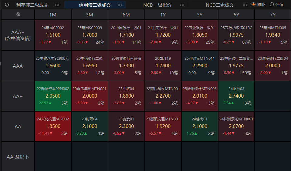Open the 20浦发银行二级04 cell
Image resolution: width=291 pixels, height=171 pixels.
(x=273, y=66)
